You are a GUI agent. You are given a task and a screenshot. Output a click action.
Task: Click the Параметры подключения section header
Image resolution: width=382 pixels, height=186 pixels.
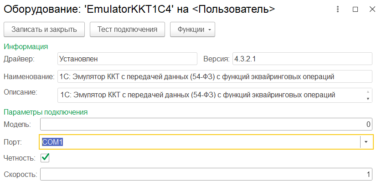pyautogui.click(x=46, y=111)
